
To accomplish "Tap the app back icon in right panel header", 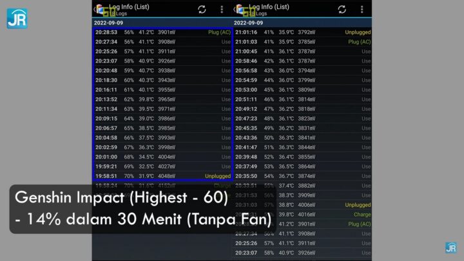I will pyautogui.click(x=240, y=10).
